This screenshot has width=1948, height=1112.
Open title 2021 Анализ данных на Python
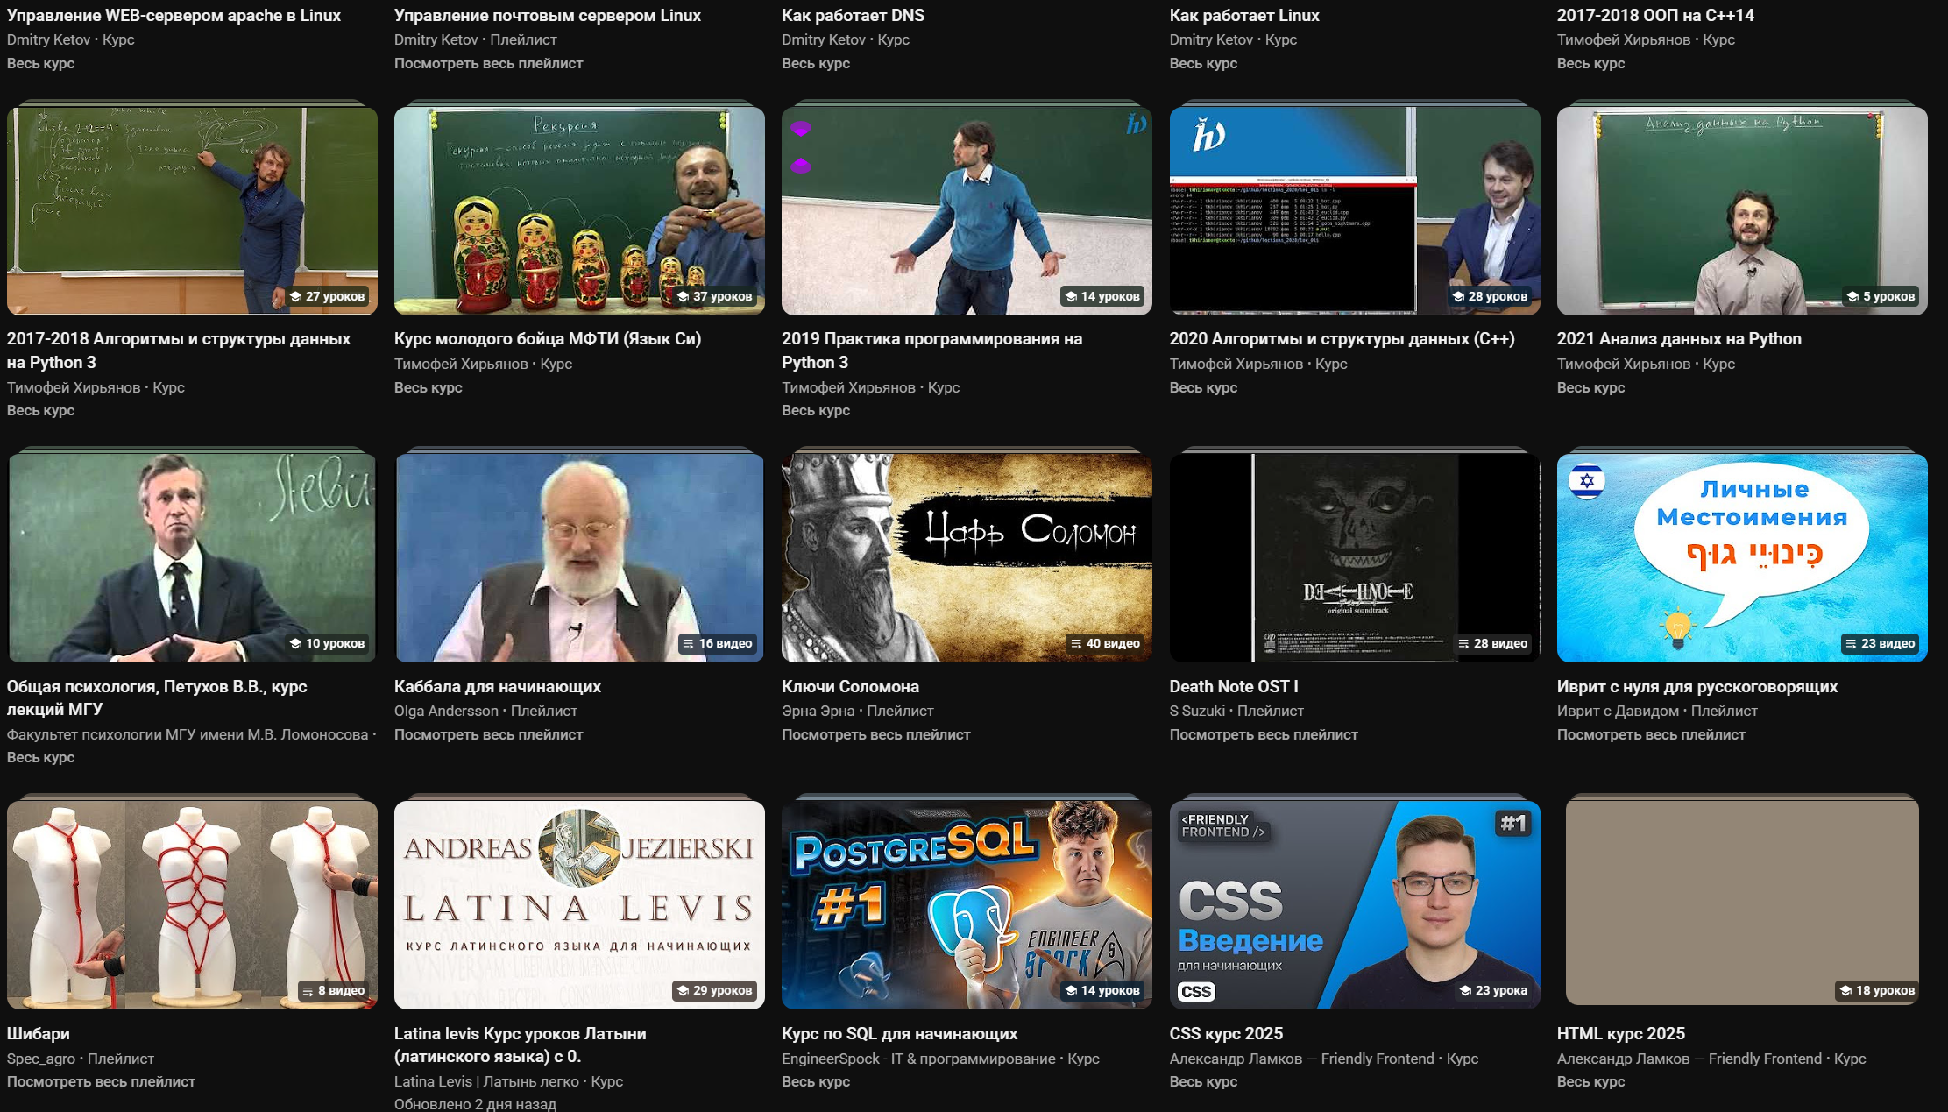click(x=1678, y=338)
